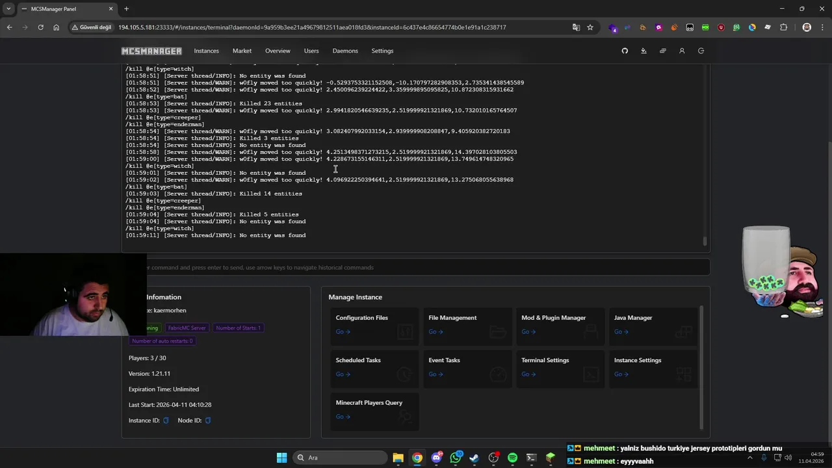Screen dimensions: 832x468
Task: Click the browser address bar URL
Action: [312, 27]
